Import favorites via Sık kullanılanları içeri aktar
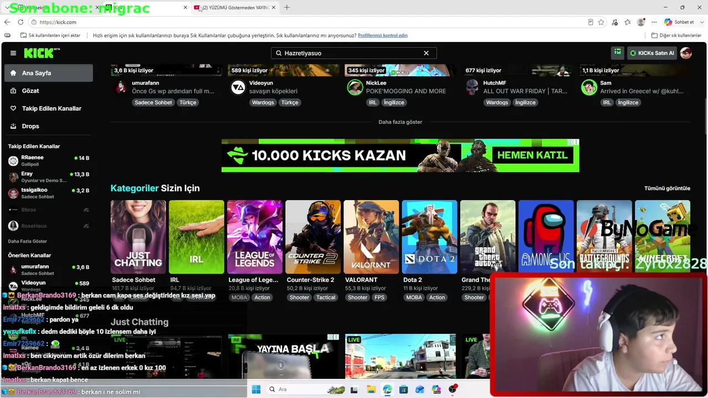This screenshot has height=398, width=708. coord(50,35)
